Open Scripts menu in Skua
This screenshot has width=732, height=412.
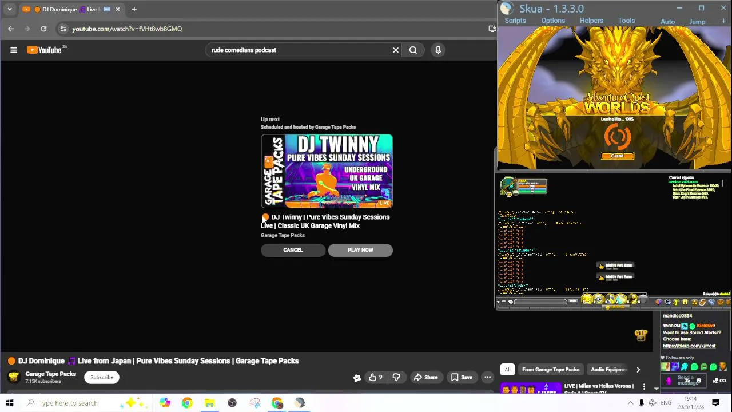[x=515, y=21]
